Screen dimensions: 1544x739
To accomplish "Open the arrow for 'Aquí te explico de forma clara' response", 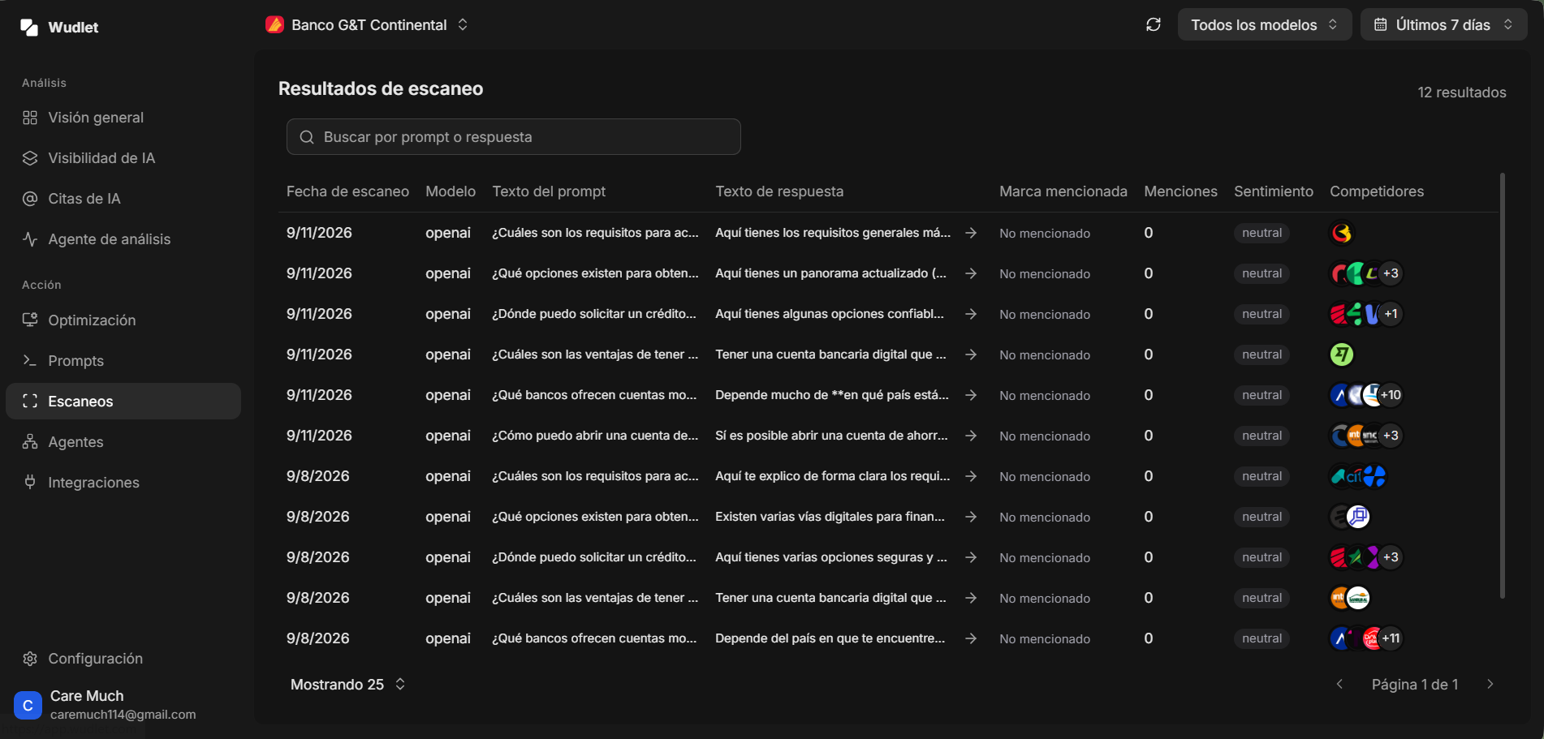I will 971,476.
